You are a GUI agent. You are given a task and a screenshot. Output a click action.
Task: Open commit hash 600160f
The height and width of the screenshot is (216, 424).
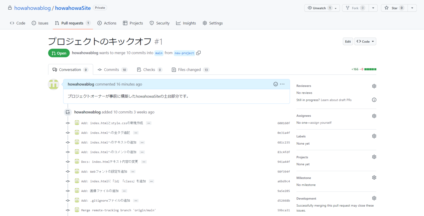click(x=284, y=123)
